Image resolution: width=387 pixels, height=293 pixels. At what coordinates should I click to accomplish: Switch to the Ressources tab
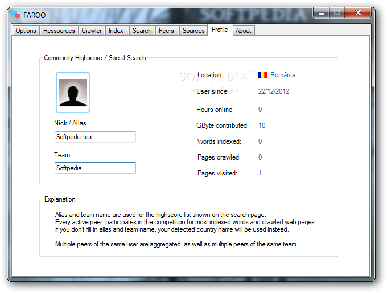pyautogui.click(x=59, y=31)
